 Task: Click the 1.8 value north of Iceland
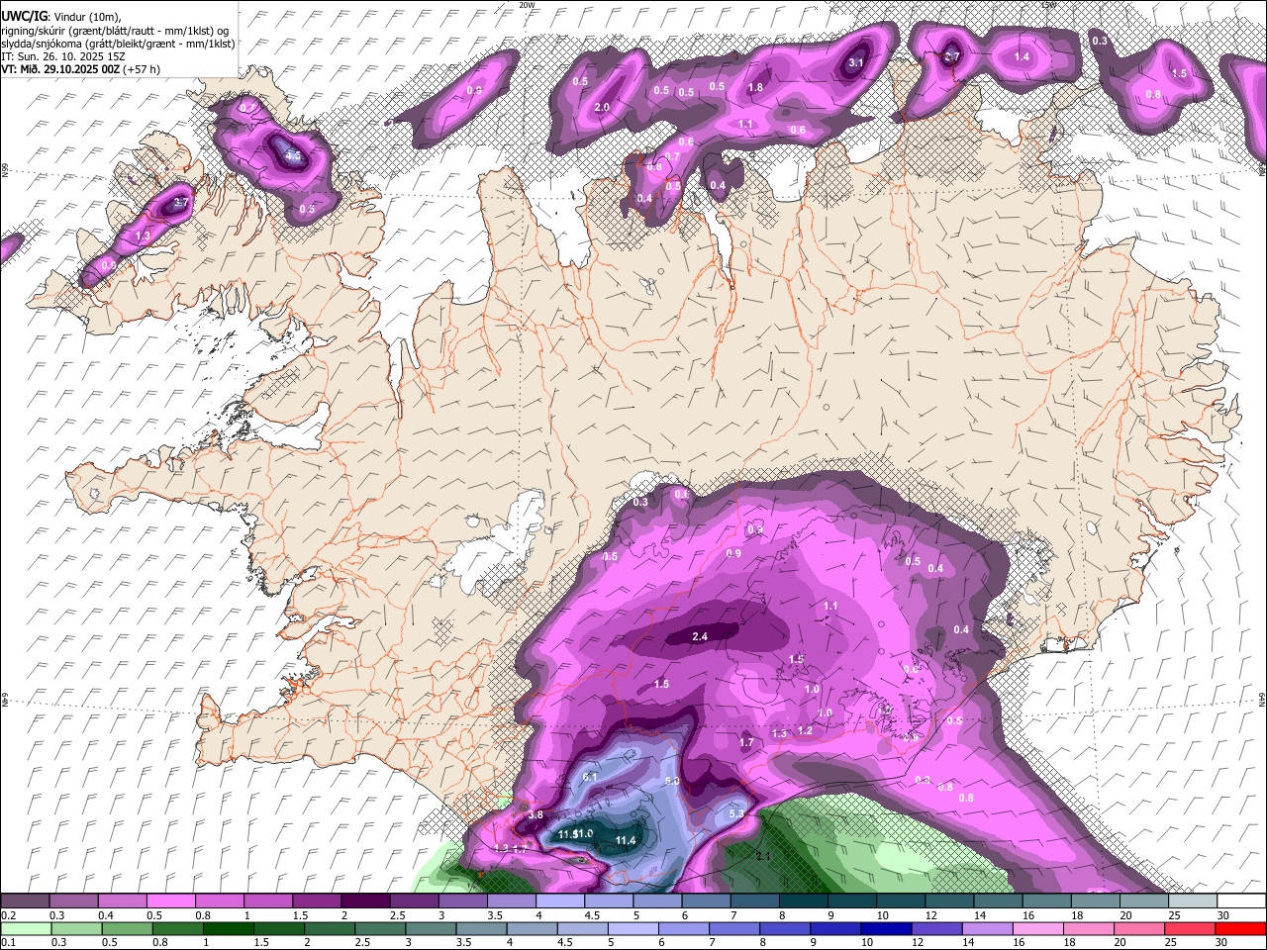tap(755, 87)
